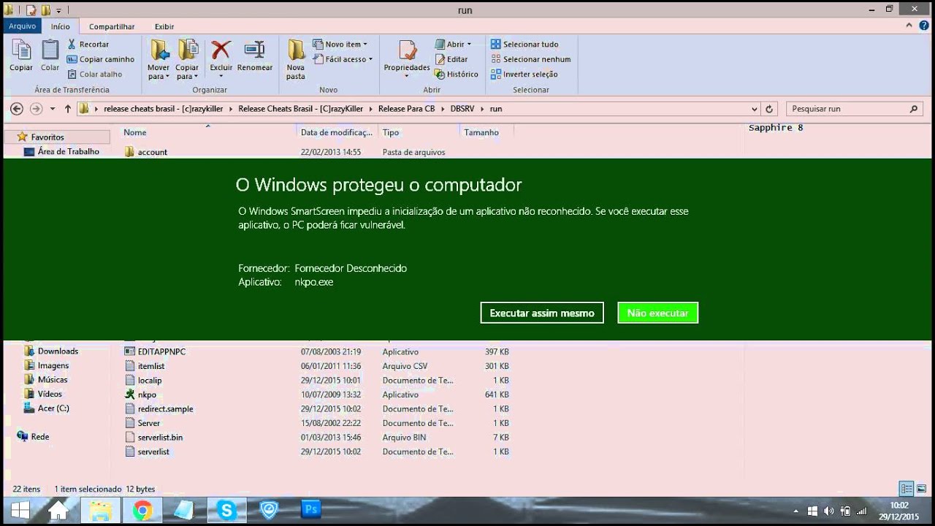Open Skype from the taskbar

pos(226,510)
